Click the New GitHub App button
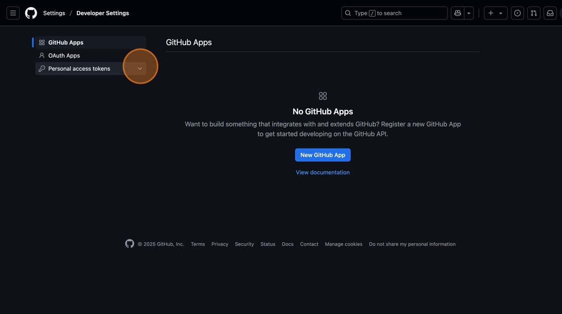 coord(323,155)
